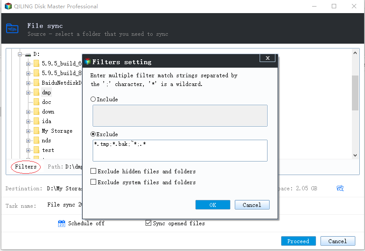Click the folder icon next to BaiduNetdiskD
The width and height of the screenshot is (365, 251).
tap(36, 83)
